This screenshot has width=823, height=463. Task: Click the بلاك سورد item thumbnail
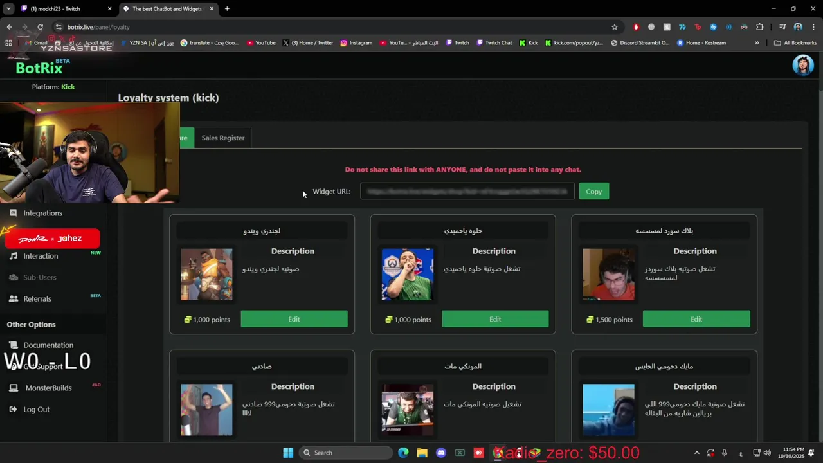tap(609, 275)
